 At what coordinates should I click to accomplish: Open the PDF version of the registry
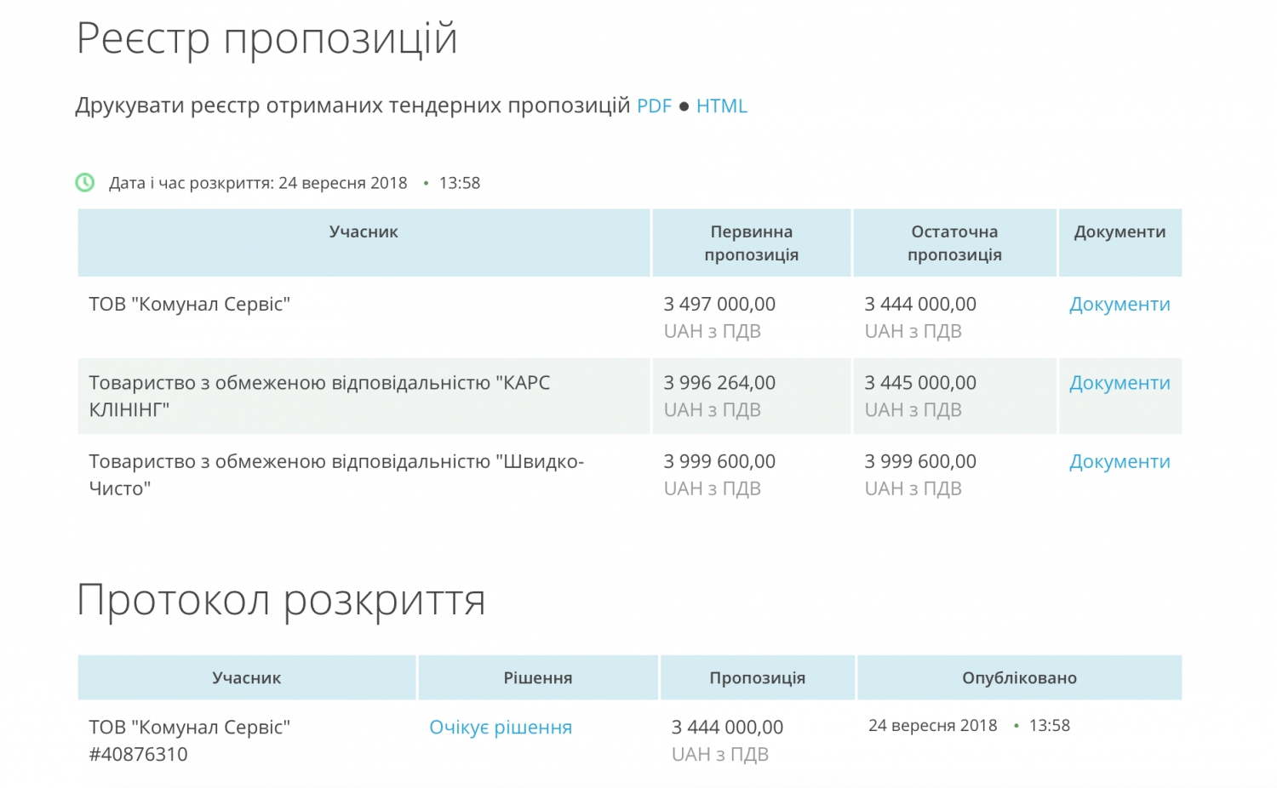coord(654,106)
